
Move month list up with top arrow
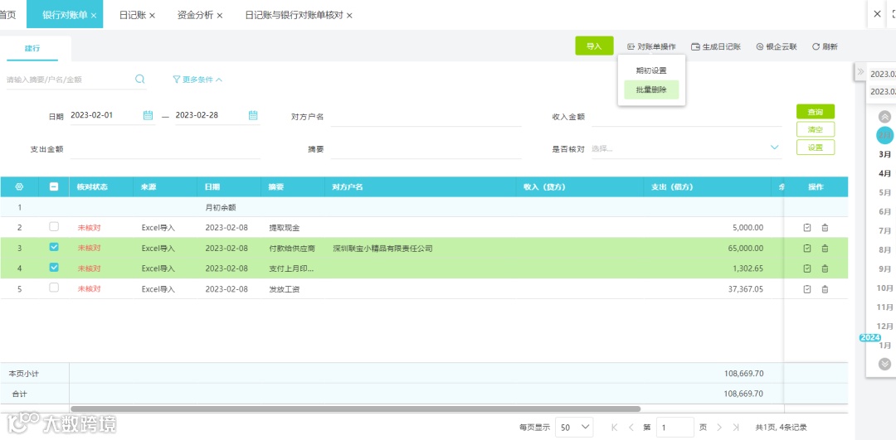tap(884, 117)
